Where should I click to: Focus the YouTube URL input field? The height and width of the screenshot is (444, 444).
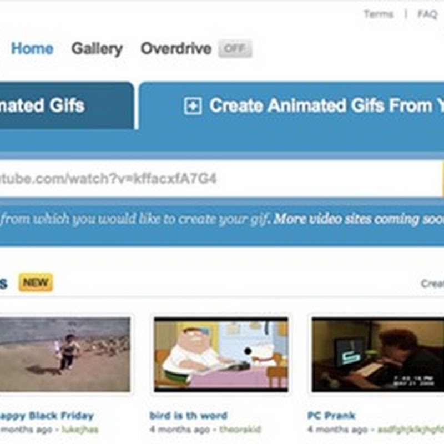[x=220, y=179]
